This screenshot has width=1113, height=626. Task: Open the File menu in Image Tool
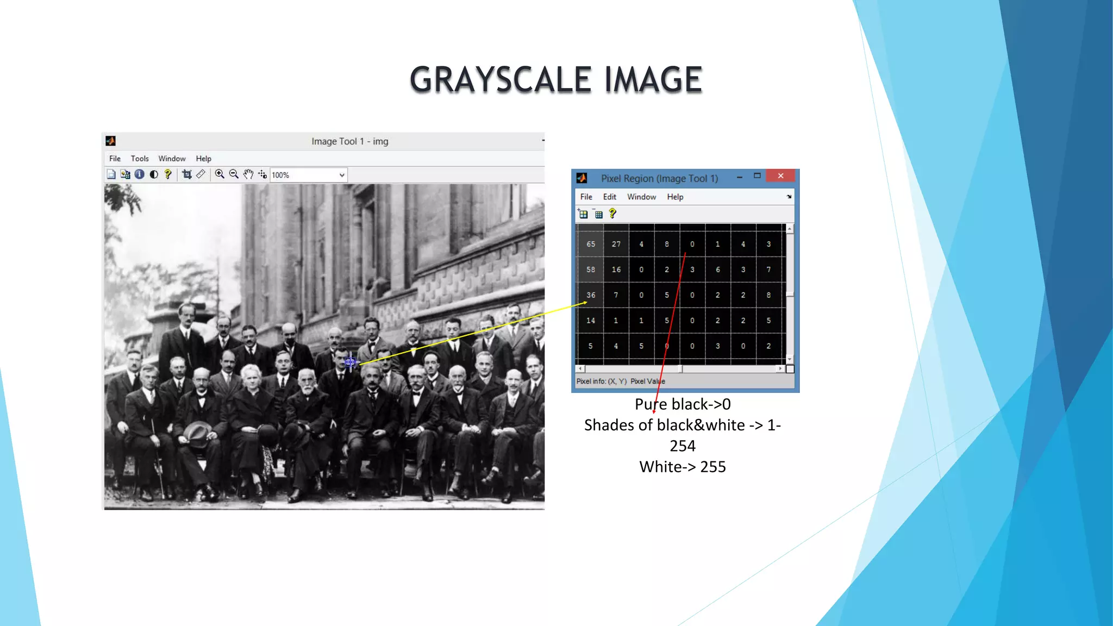[115, 159]
